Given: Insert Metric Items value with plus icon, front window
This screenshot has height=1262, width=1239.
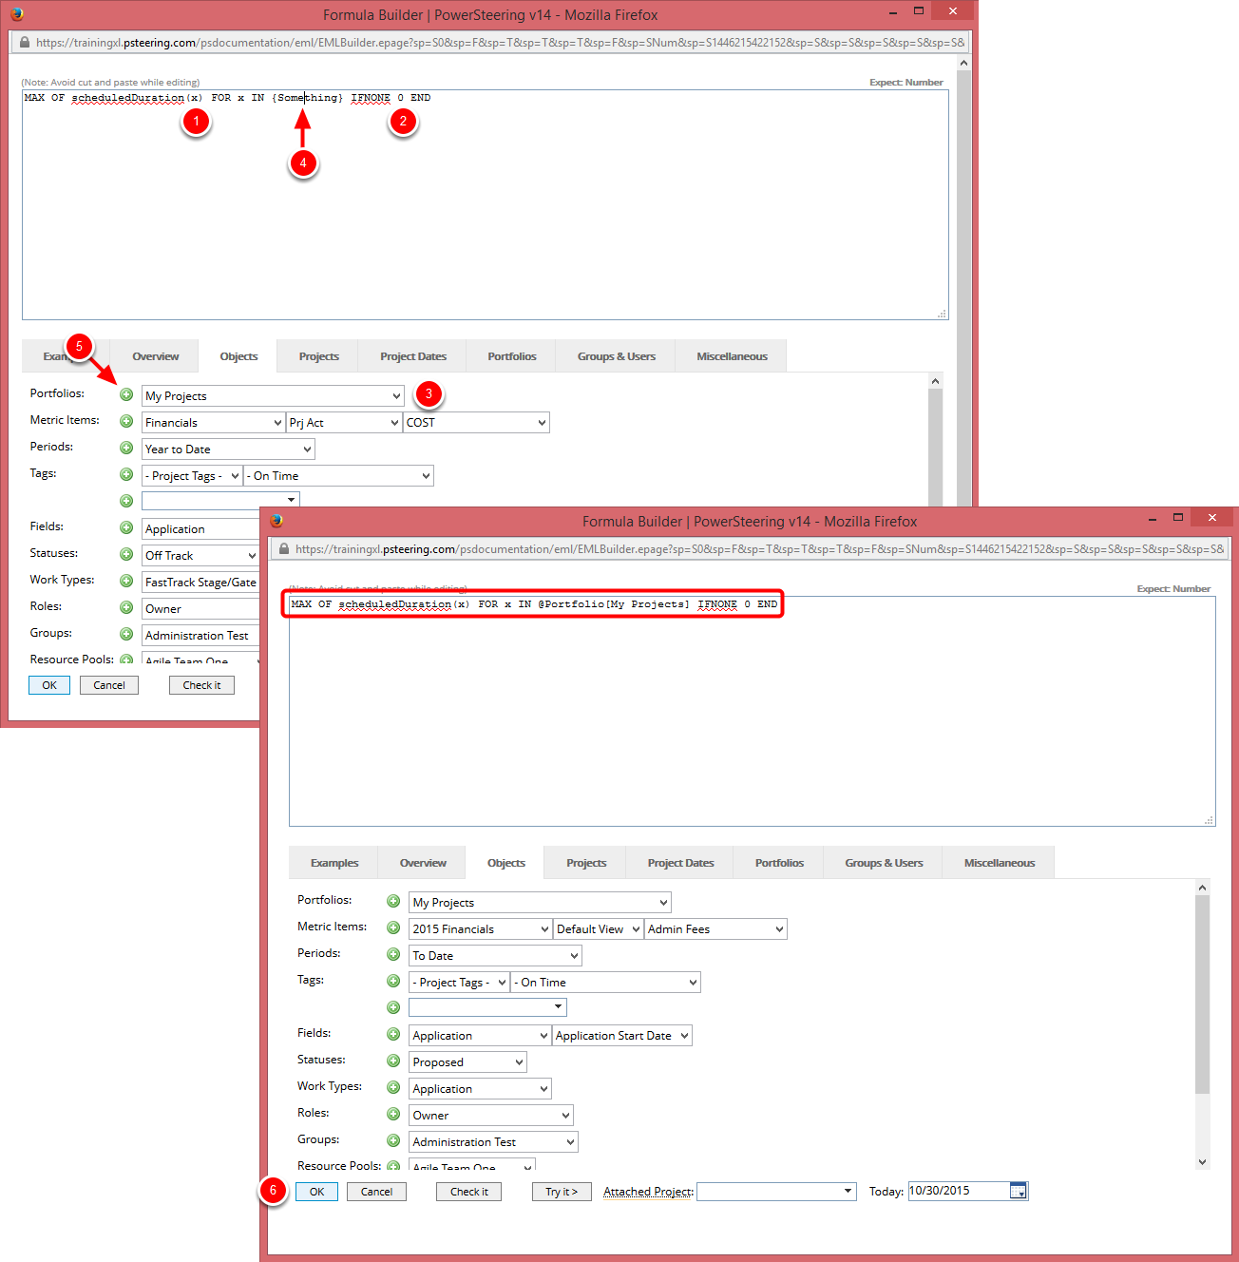Looking at the screenshot, I should (x=393, y=927).
